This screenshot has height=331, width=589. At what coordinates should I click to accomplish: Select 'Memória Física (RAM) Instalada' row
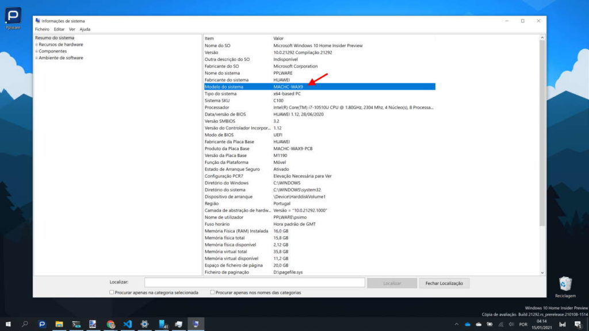click(x=320, y=231)
